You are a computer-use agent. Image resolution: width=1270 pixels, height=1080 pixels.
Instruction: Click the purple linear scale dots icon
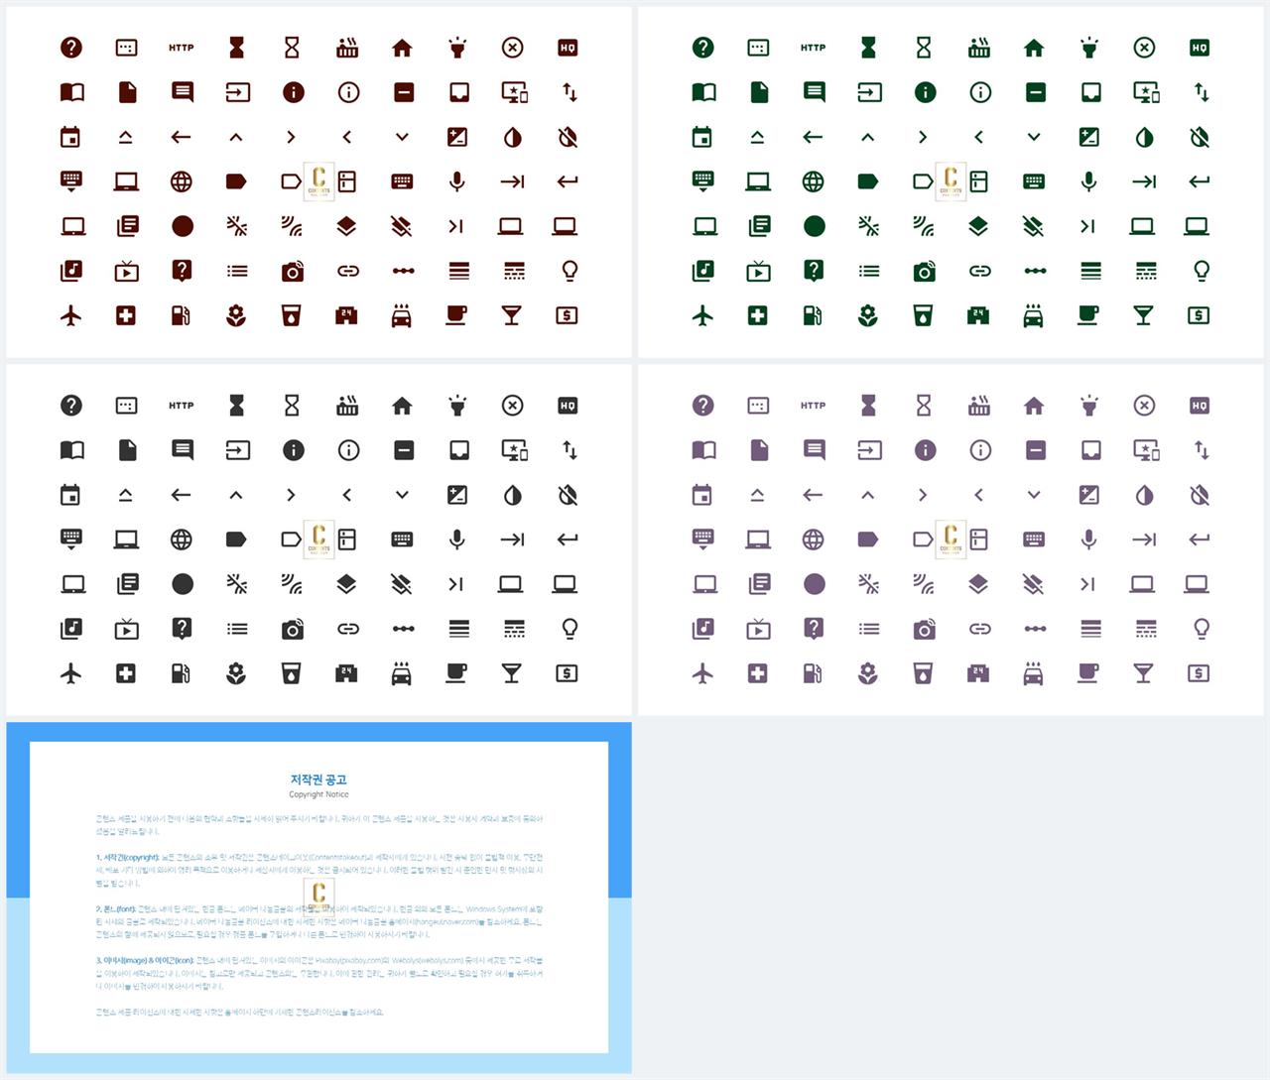(1035, 629)
